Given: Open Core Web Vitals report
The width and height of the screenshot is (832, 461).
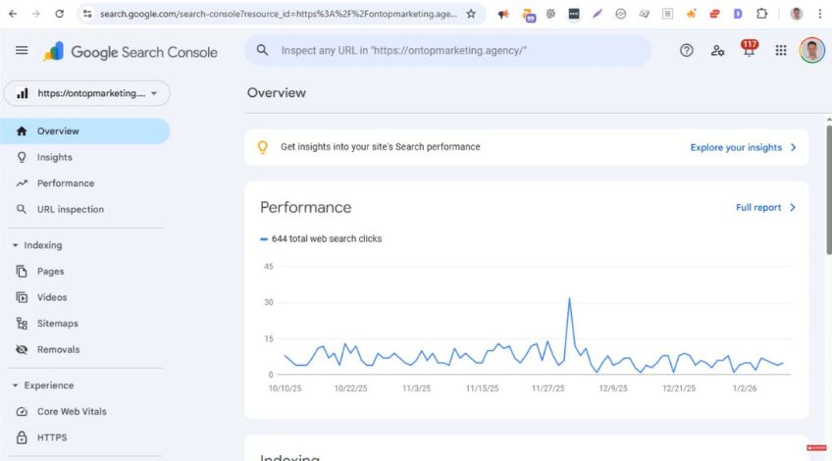Looking at the screenshot, I should click(x=72, y=412).
